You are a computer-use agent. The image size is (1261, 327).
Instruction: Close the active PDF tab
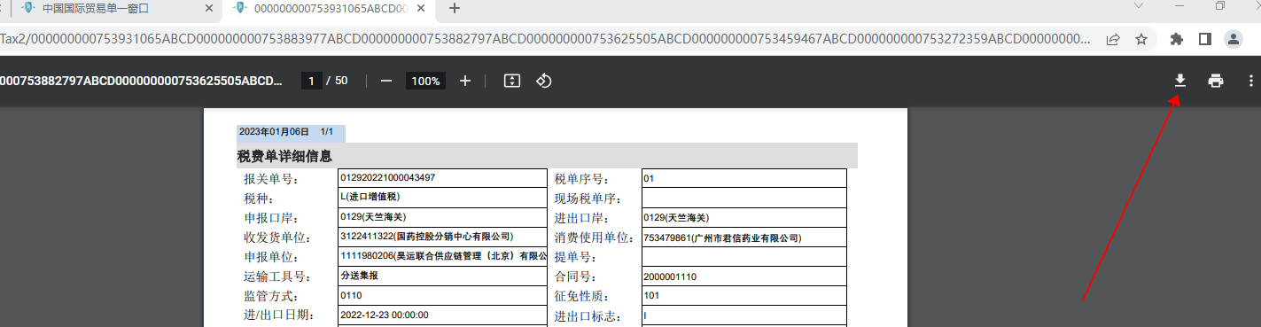[421, 8]
